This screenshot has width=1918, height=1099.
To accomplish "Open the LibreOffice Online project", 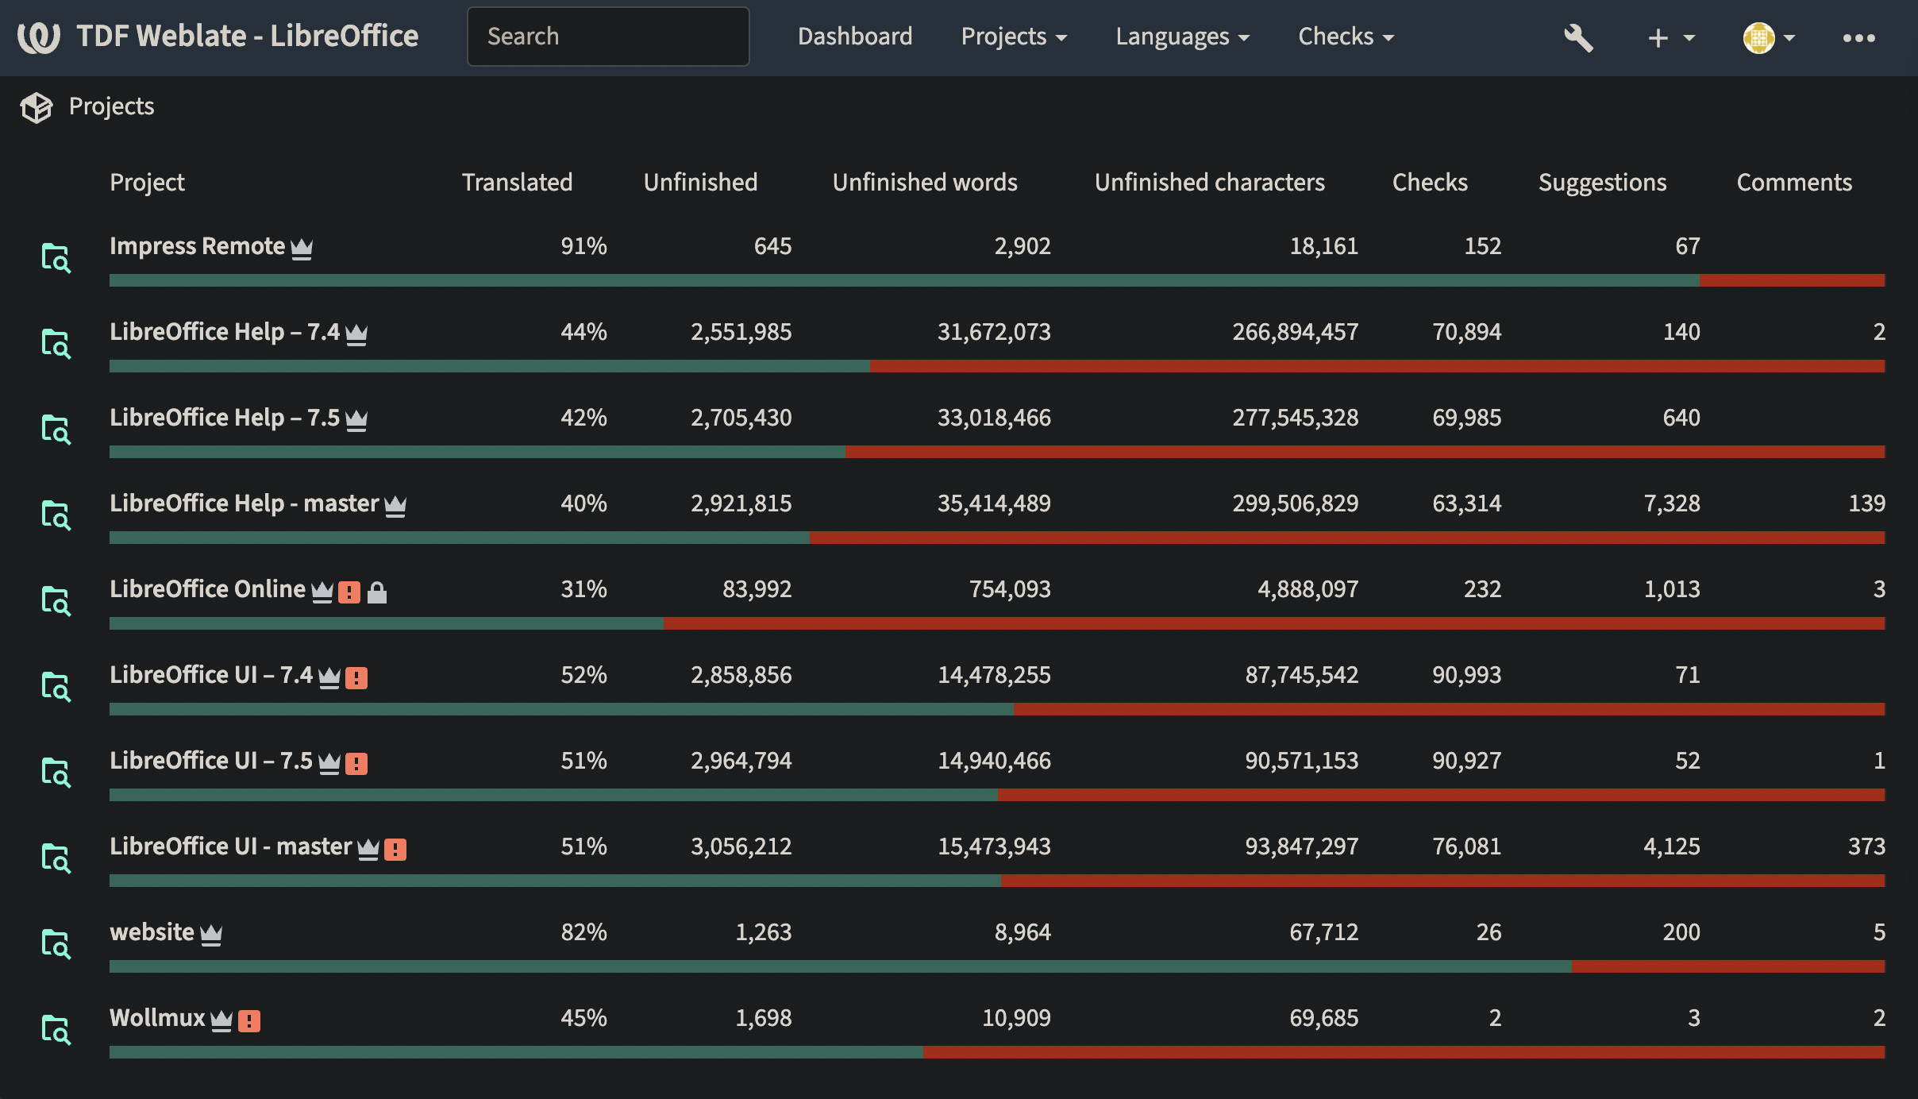I will pos(207,589).
